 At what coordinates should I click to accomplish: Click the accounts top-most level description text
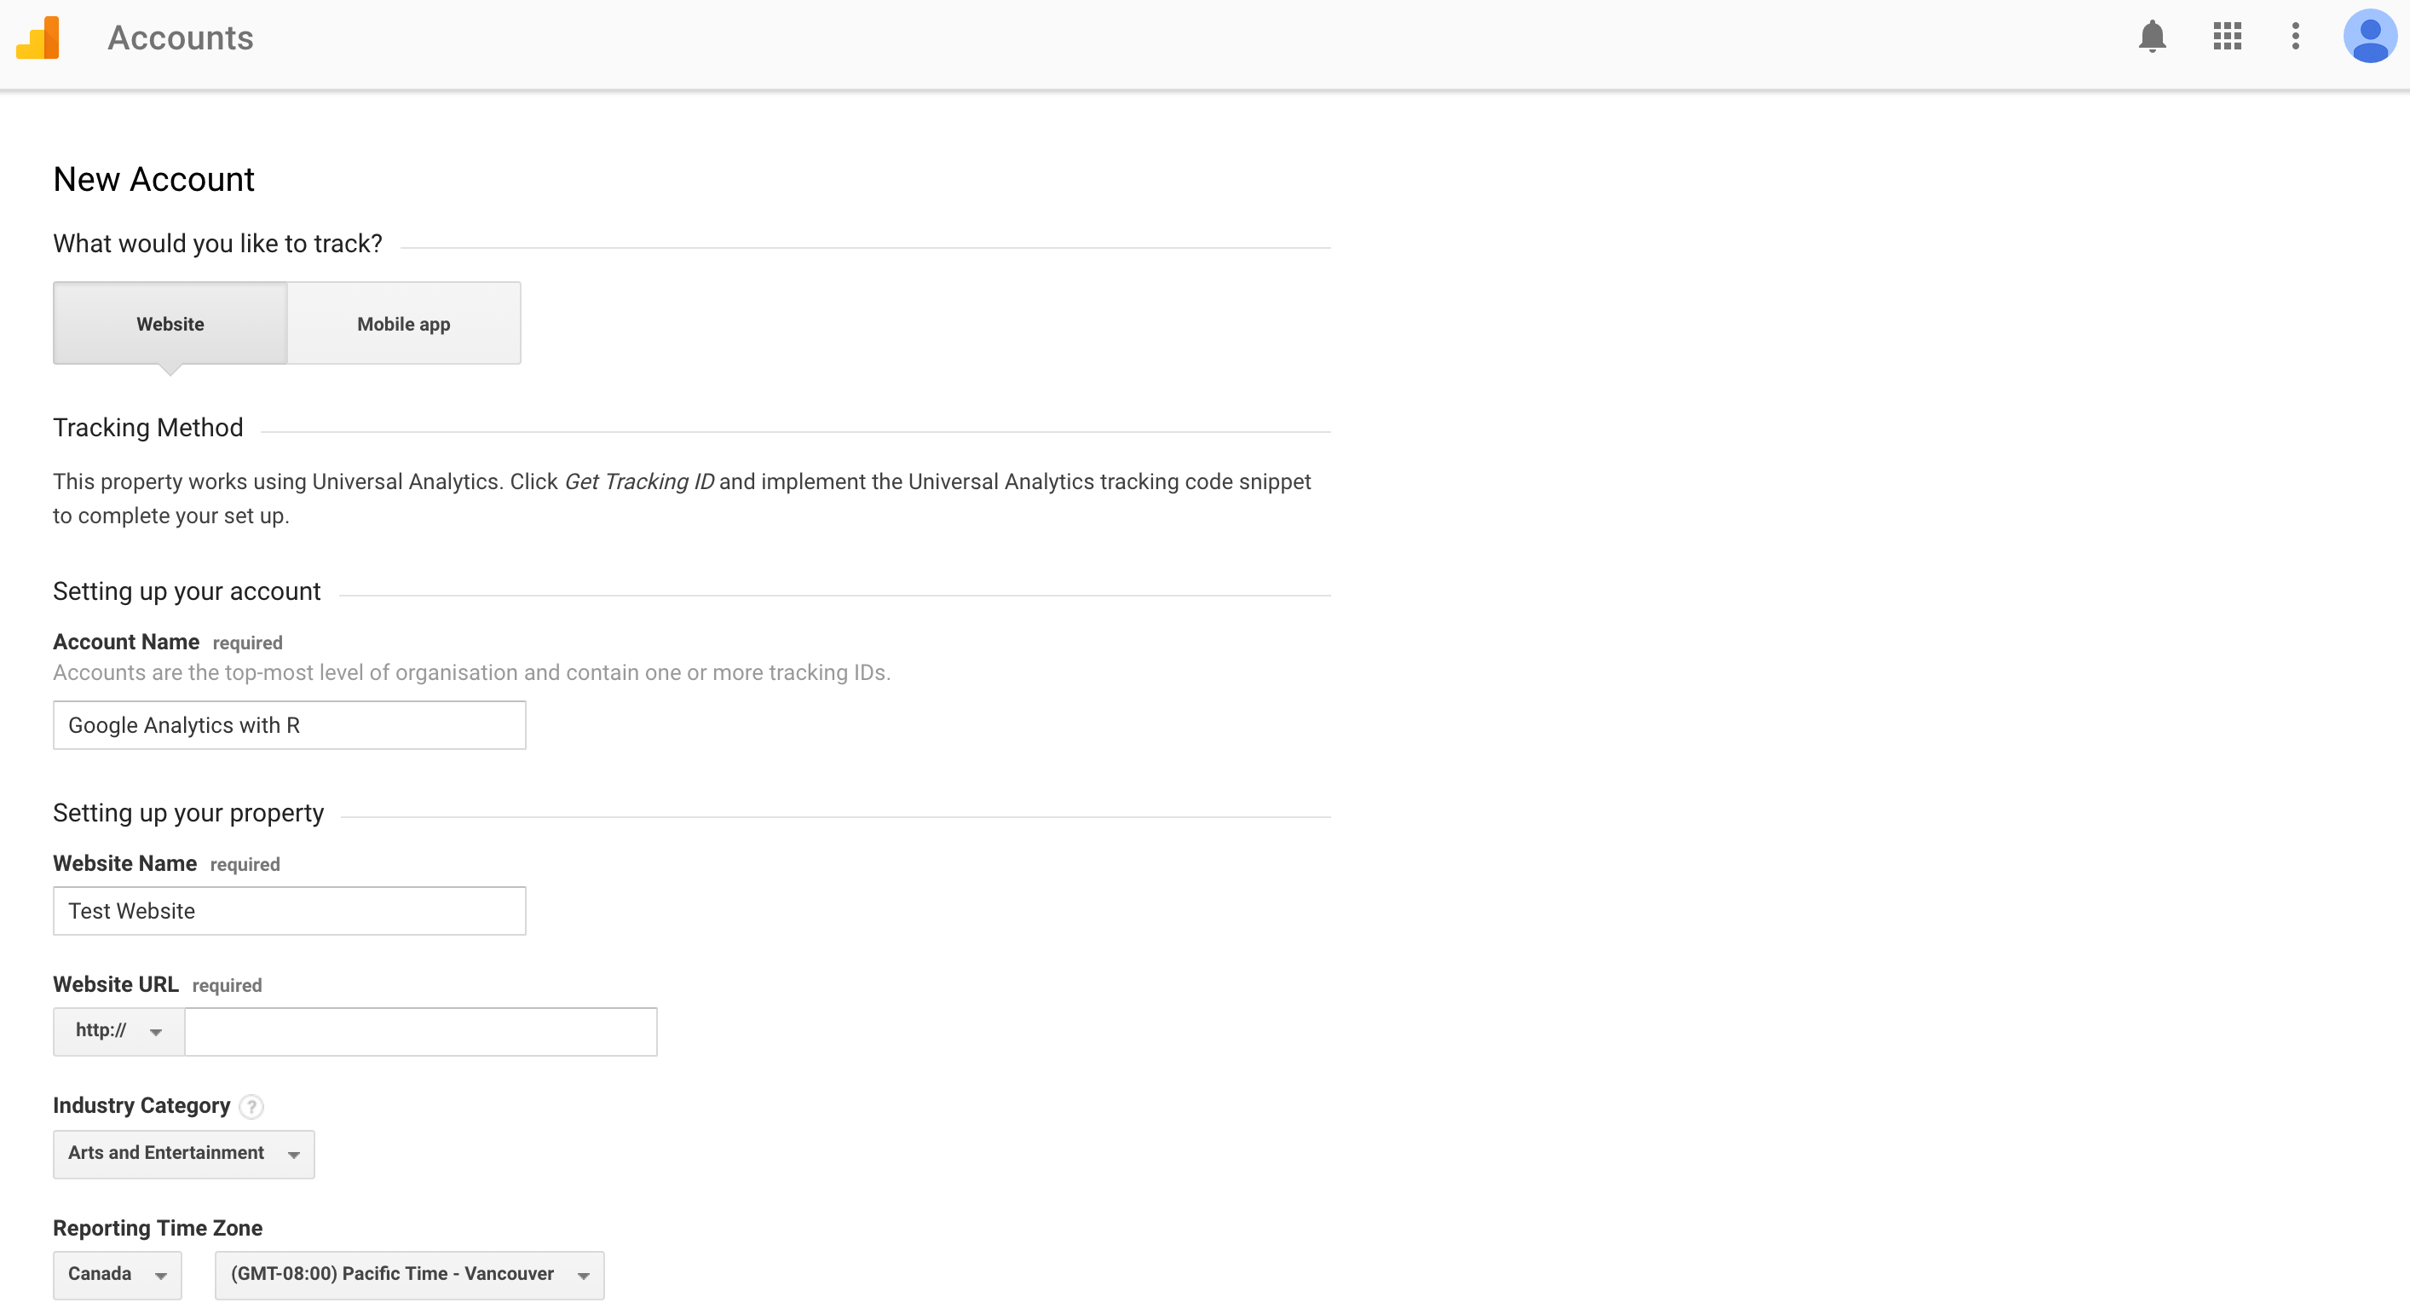tap(471, 672)
